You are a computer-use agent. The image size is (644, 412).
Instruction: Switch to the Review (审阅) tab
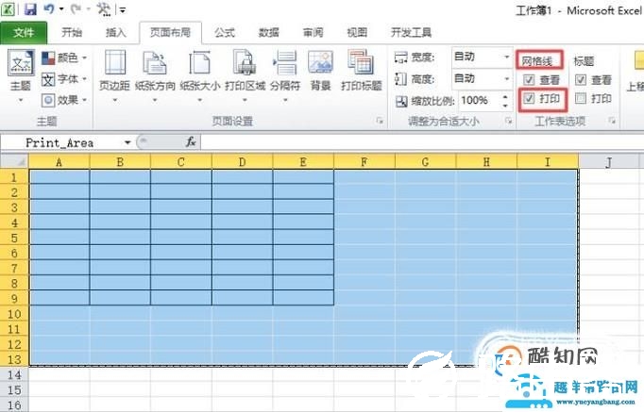314,32
